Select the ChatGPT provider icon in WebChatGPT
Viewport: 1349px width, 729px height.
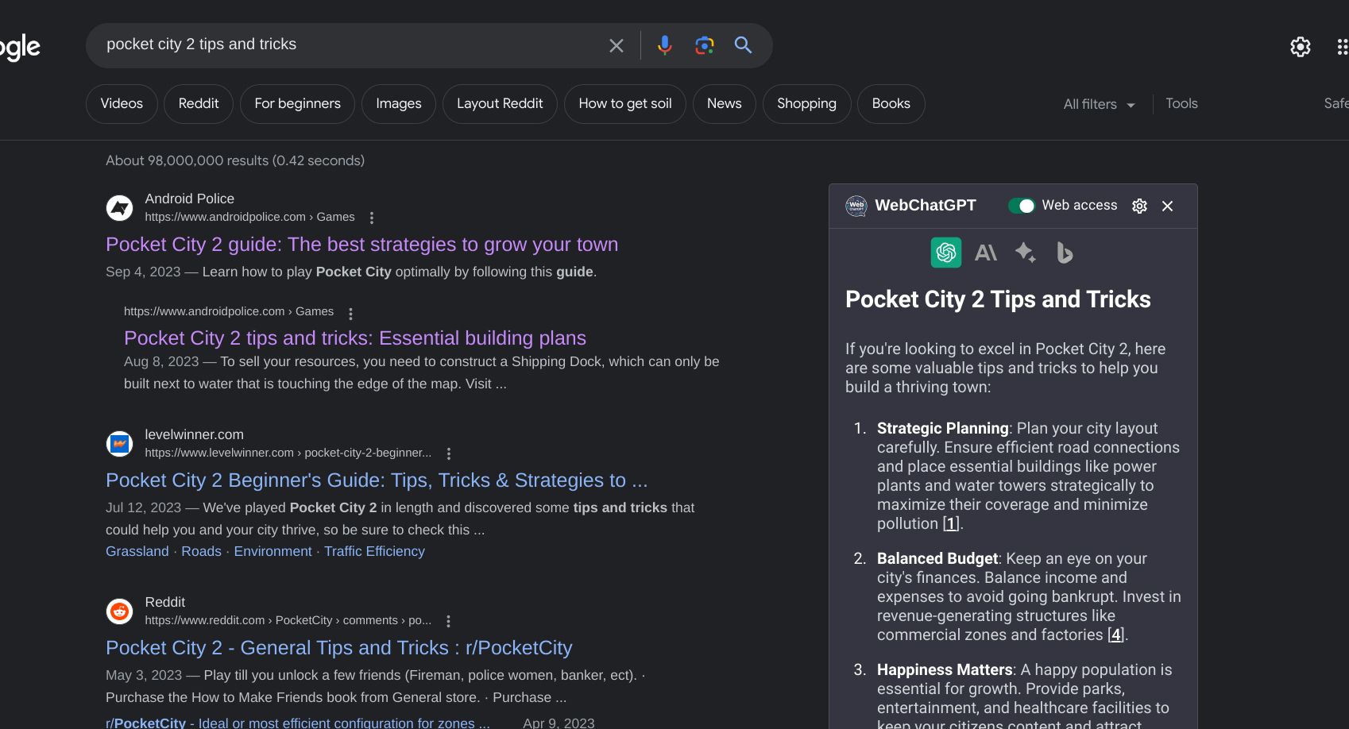point(945,253)
